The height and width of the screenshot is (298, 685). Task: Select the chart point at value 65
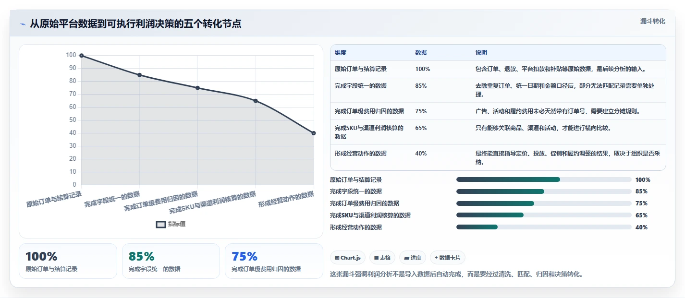(256, 101)
